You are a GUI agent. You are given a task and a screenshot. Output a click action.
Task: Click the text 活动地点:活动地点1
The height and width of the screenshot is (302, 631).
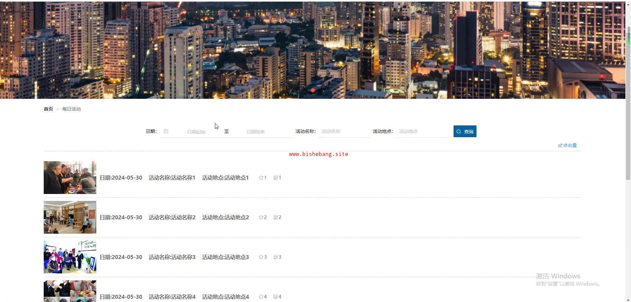coord(225,178)
